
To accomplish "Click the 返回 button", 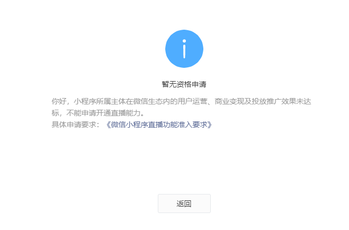I will [184, 204].
